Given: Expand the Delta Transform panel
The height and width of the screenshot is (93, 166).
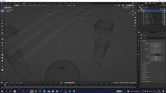Looking at the screenshot, I should (x=147, y=63).
